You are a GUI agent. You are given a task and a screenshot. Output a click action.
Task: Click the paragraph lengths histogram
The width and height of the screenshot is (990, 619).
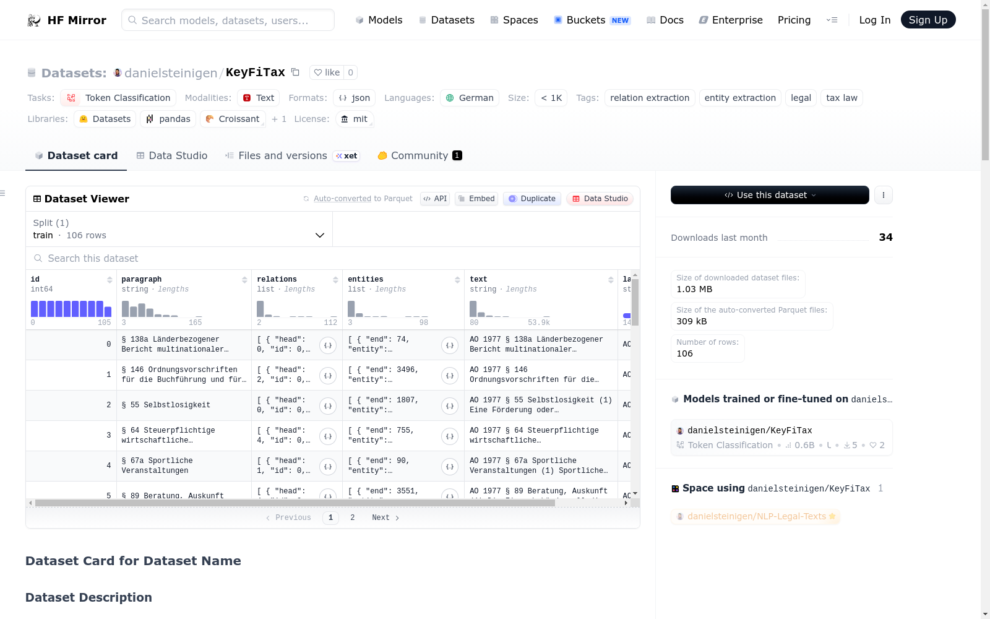(x=162, y=309)
